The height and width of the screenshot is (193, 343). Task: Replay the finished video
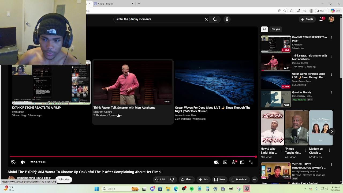(13, 162)
